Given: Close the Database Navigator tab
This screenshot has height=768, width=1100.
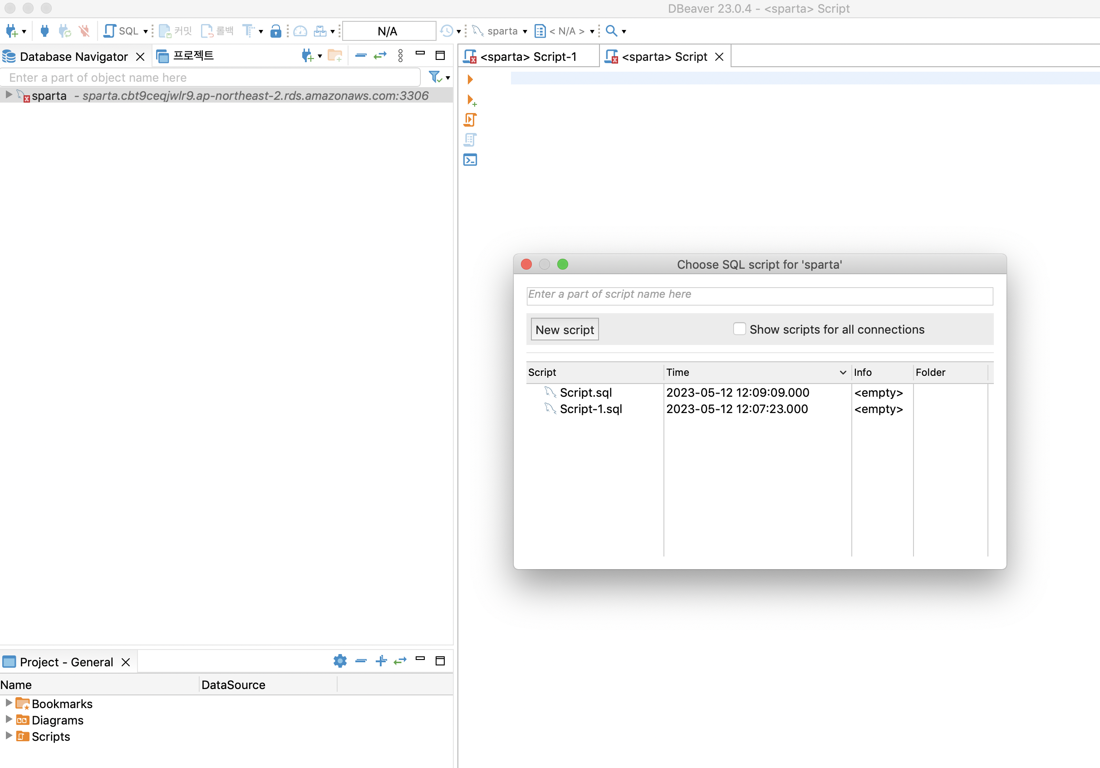Looking at the screenshot, I should (x=140, y=57).
